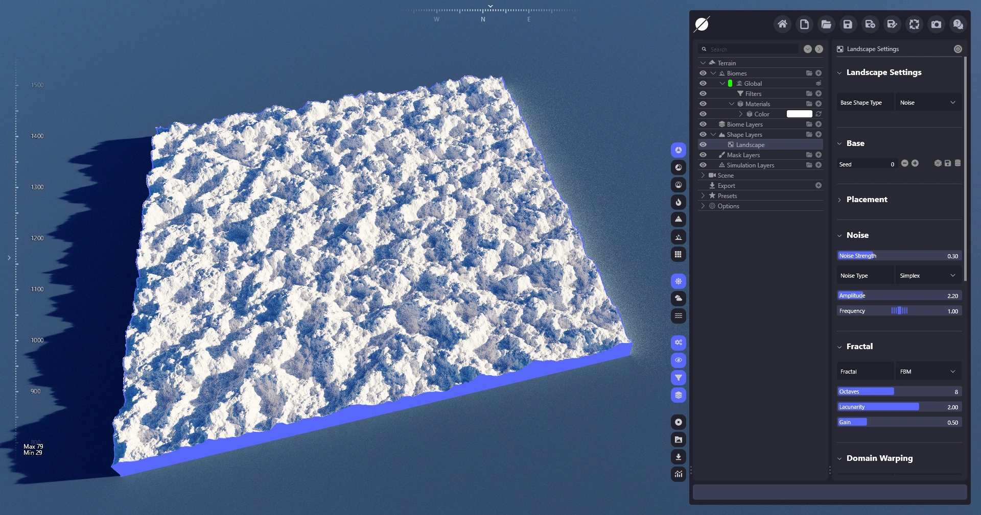Expand the Presets tree node
Screen dimensions: 981x515
click(x=703, y=195)
